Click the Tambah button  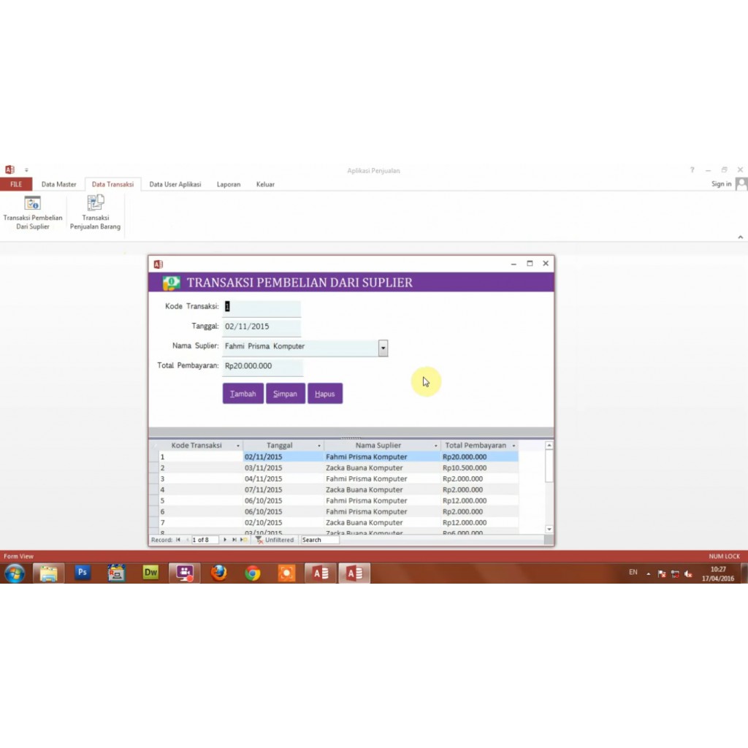tap(243, 394)
